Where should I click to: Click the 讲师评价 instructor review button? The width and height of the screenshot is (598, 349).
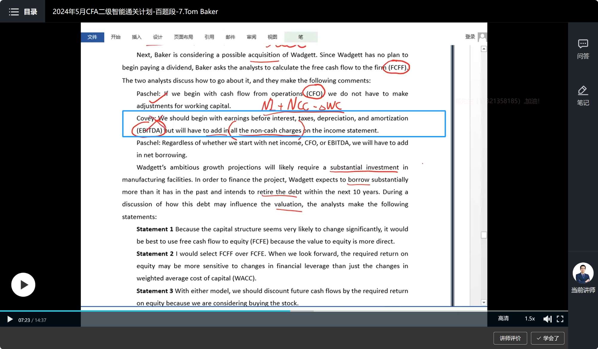click(510, 338)
